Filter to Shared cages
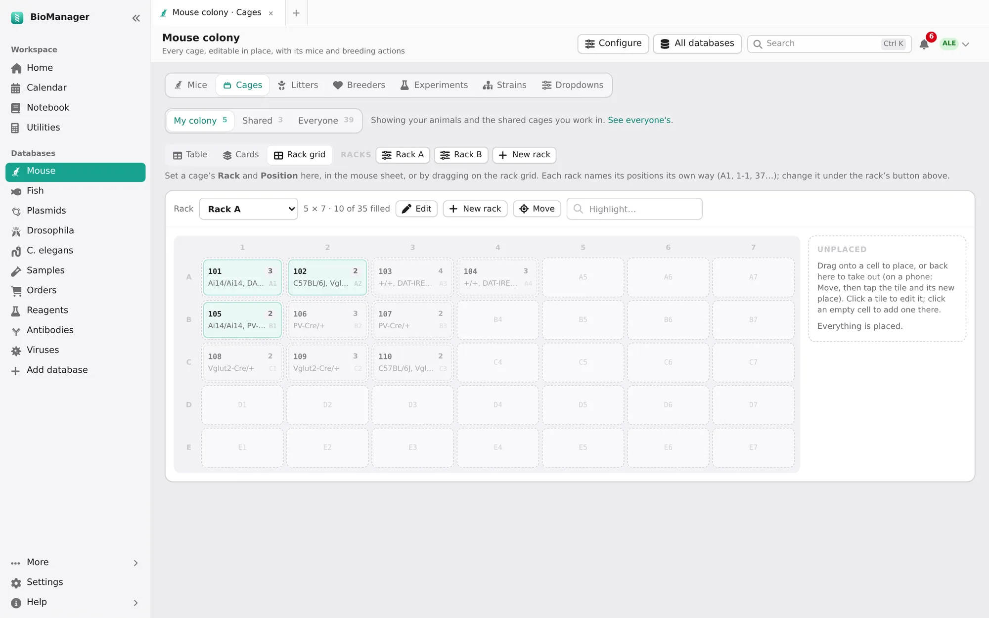989x618 pixels. (263, 121)
